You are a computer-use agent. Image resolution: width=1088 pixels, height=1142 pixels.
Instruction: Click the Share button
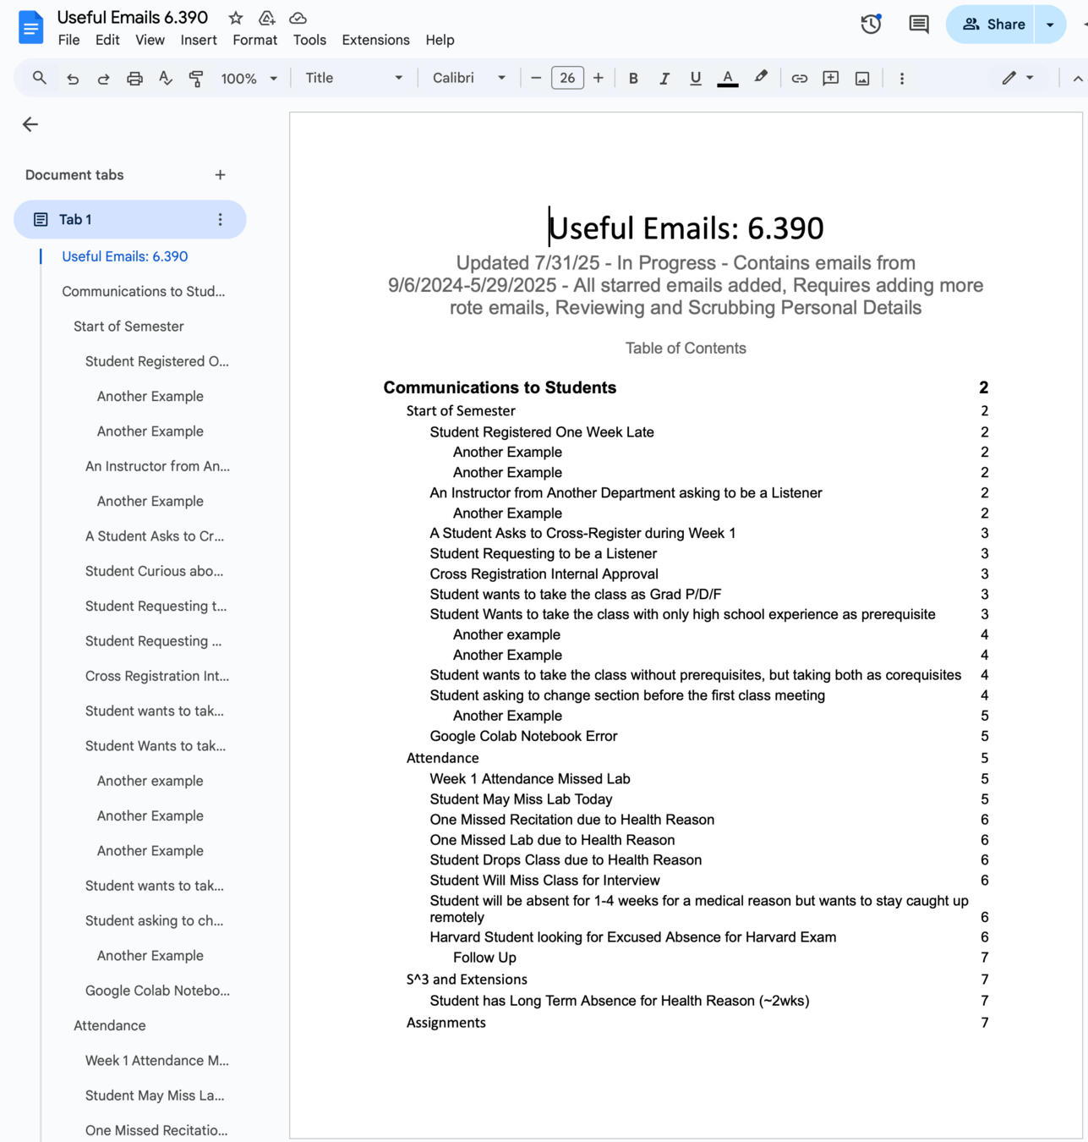992,25
